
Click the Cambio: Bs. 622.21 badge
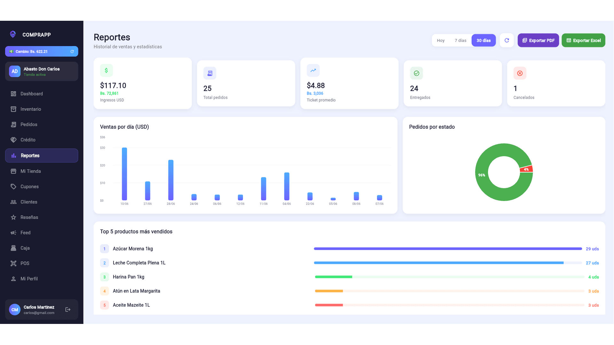coord(42,51)
